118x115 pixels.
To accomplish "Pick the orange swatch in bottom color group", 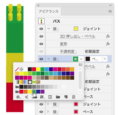I will pos(25,92).
